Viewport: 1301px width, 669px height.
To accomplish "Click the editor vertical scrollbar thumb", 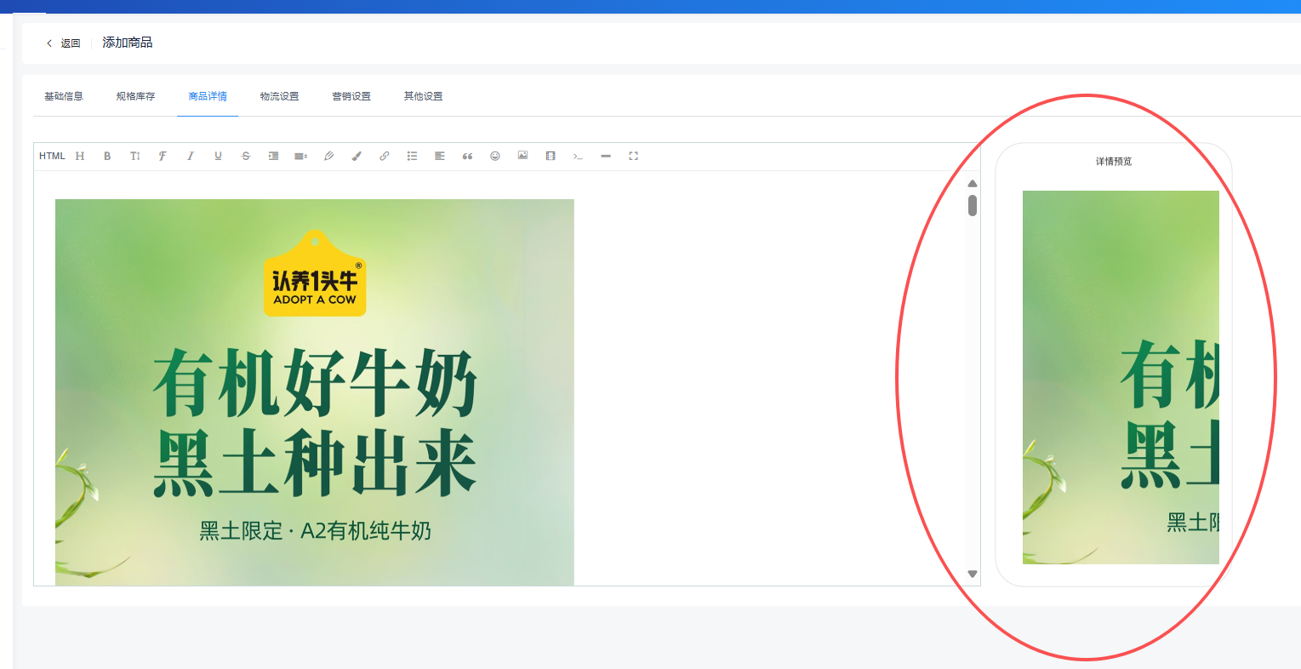I will (973, 205).
